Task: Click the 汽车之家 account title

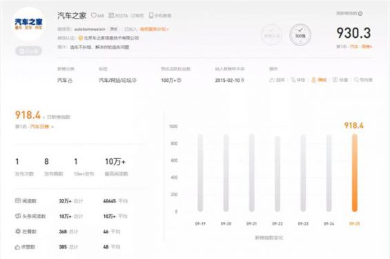Action: click(x=72, y=16)
